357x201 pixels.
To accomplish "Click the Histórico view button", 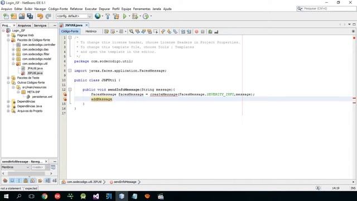I will click(x=91, y=31).
